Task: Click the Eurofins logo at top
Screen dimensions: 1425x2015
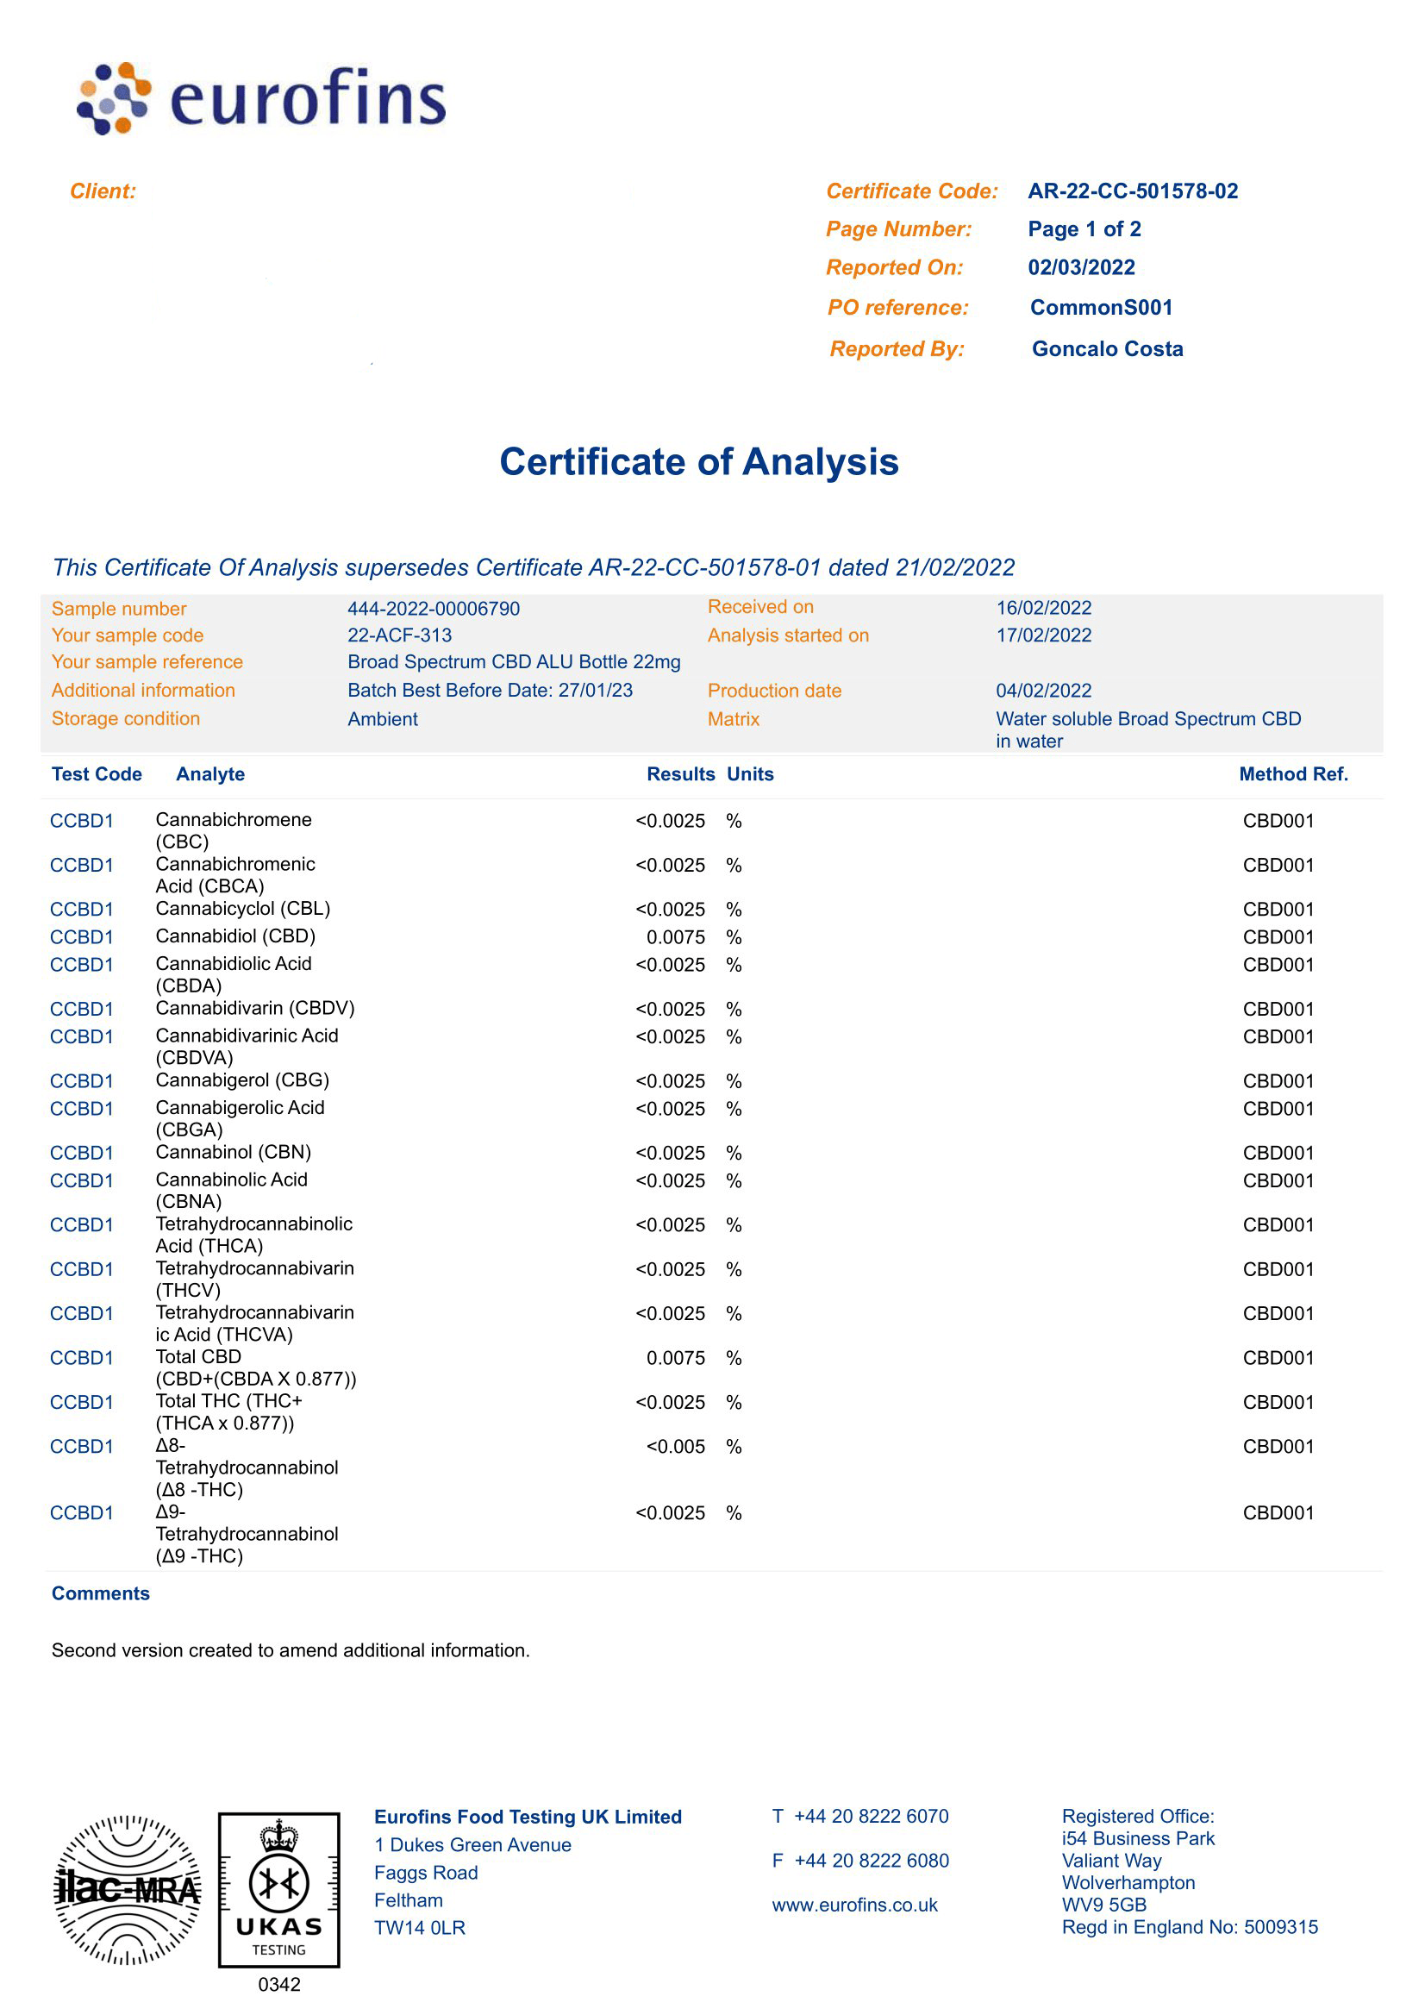Action: pyautogui.click(x=261, y=98)
